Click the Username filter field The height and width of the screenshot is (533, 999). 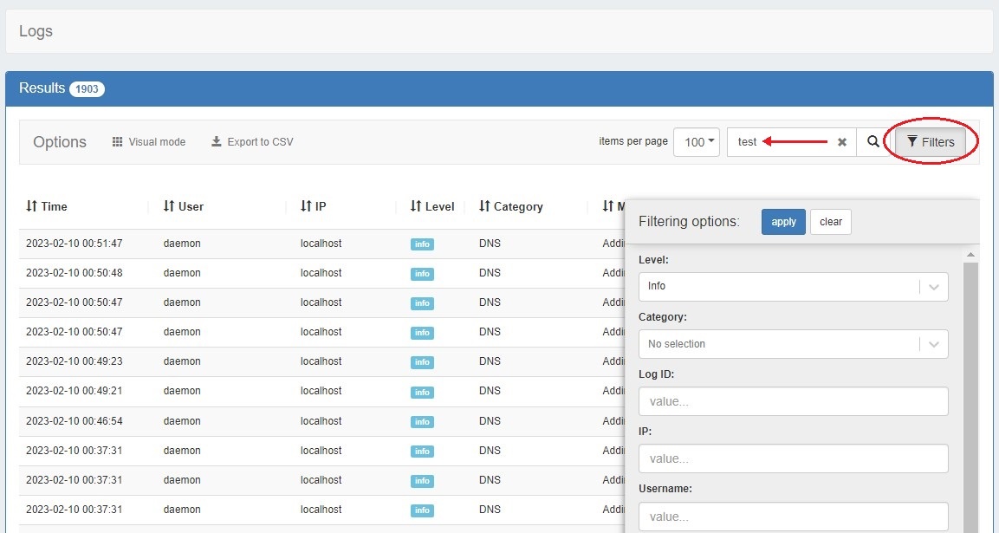tap(793, 517)
